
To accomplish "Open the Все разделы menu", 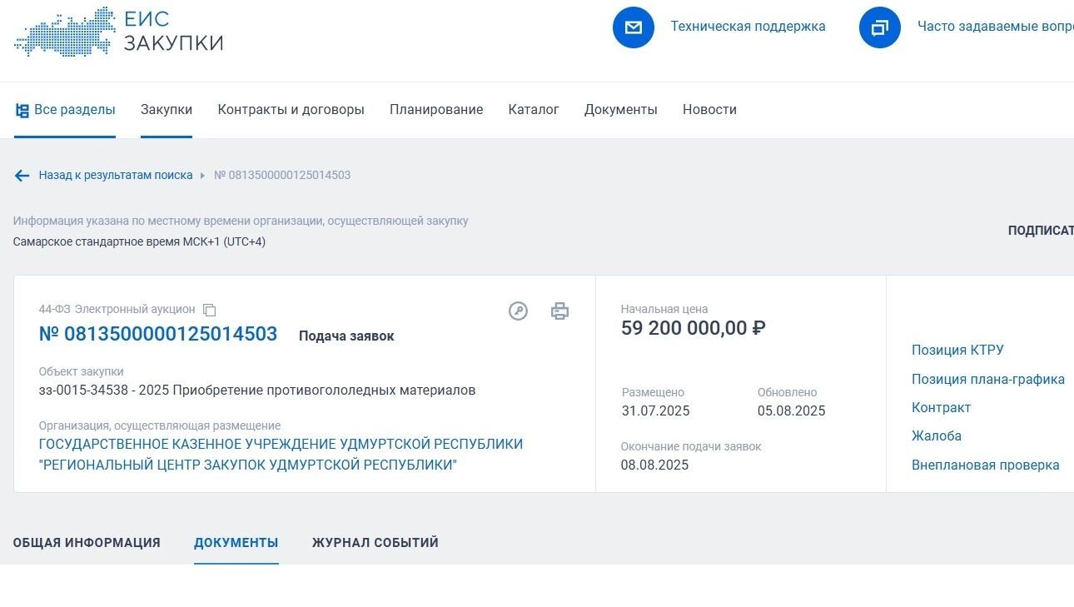I will tap(65, 110).
